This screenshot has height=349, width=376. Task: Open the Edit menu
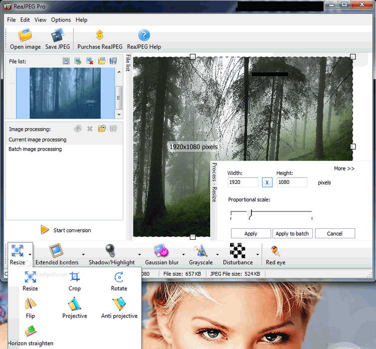[25, 19]
